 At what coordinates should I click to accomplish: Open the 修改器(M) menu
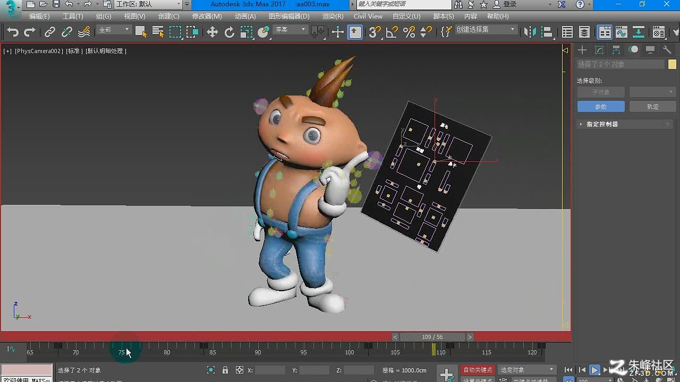click(x=207, y=16)
